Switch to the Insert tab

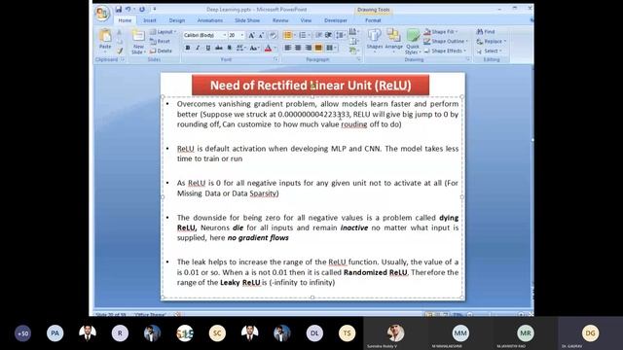[x=150, y=20]
